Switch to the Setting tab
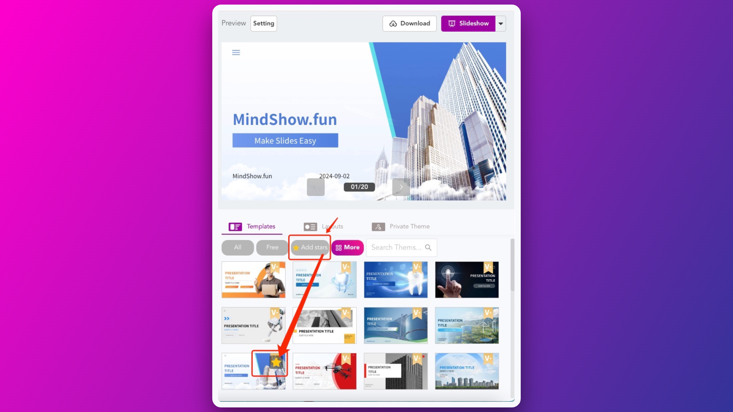The image size is (733, 412). click(263, 23)
